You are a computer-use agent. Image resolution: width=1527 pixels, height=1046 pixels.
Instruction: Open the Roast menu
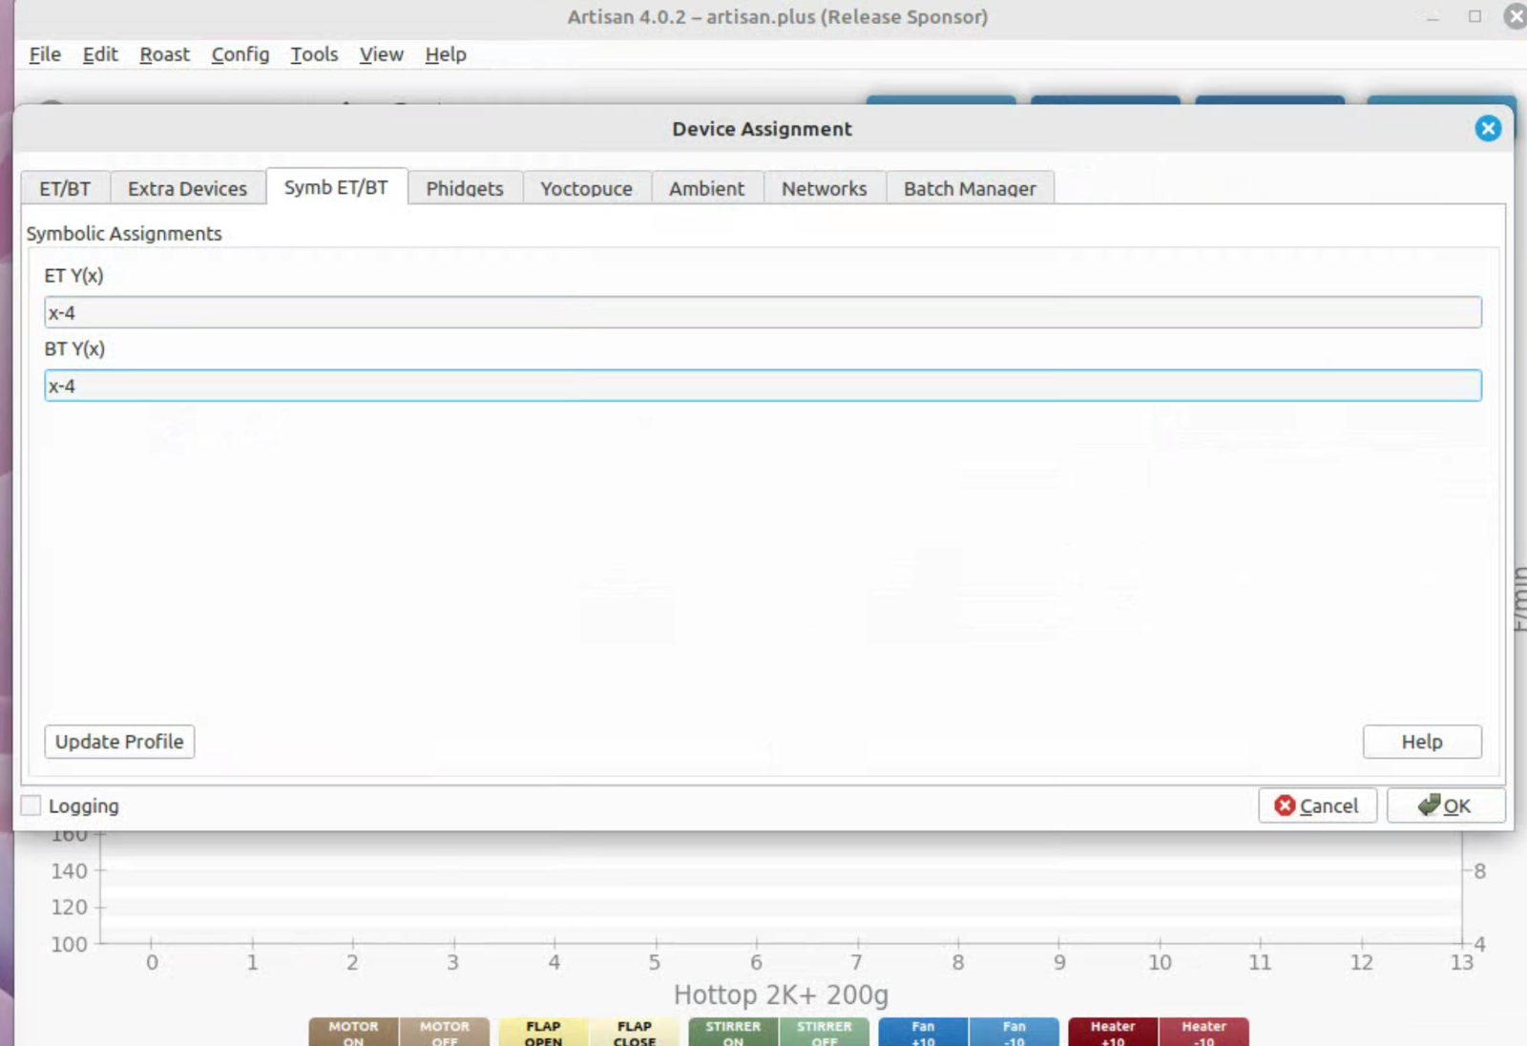point(164,54)
